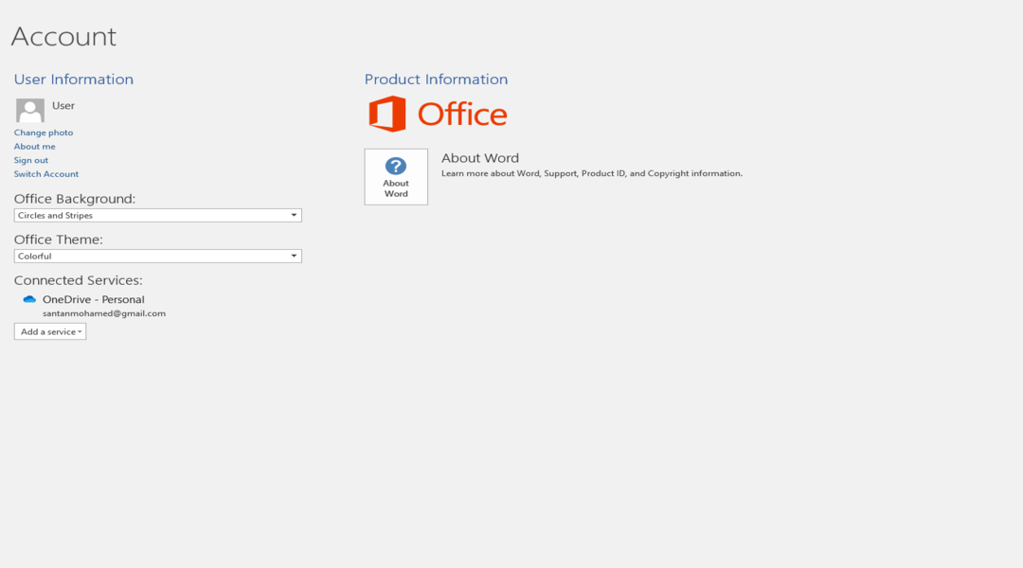Click the Sign out link

(31, 160)
